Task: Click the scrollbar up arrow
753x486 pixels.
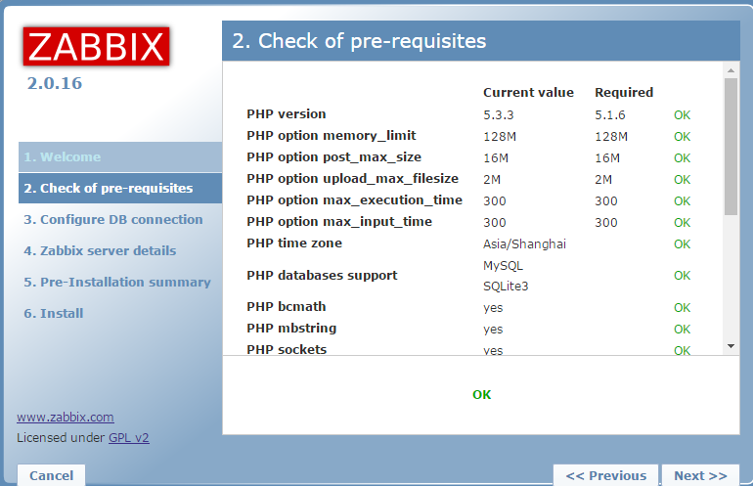Action: point(731,70)
